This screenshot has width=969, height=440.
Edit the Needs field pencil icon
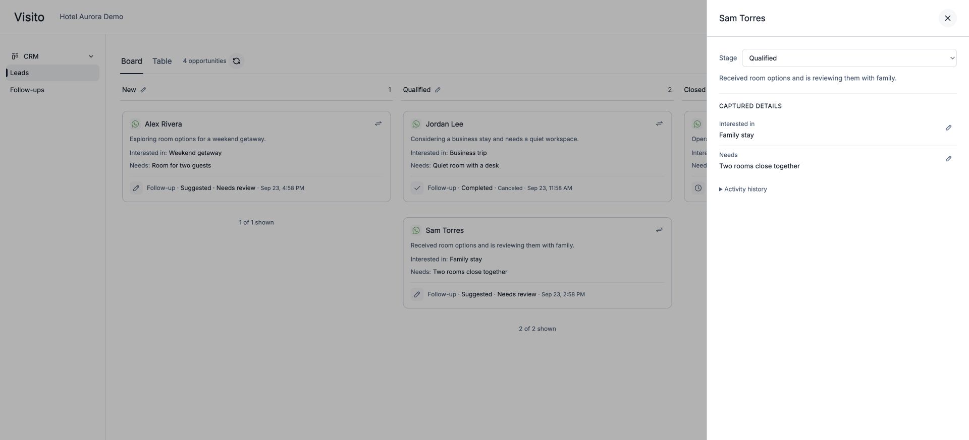pos(948,159)
